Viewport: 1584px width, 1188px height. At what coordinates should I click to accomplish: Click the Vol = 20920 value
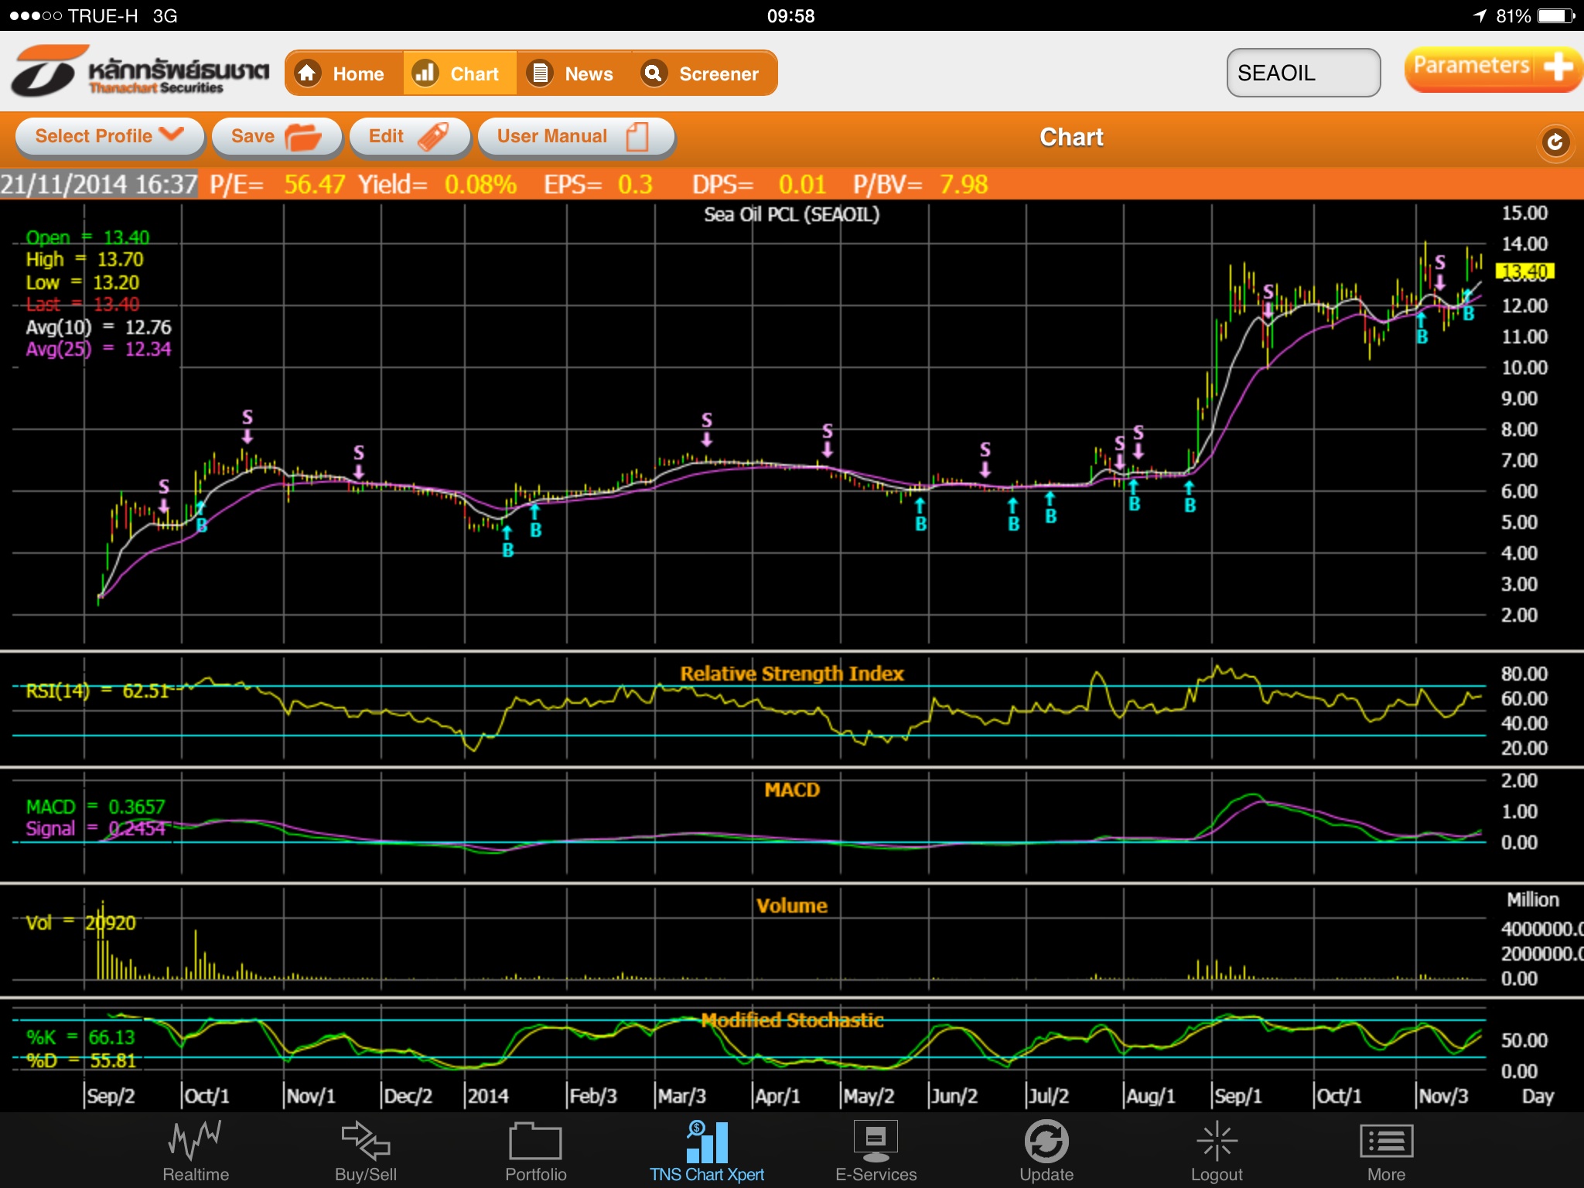tap(80, 923)
